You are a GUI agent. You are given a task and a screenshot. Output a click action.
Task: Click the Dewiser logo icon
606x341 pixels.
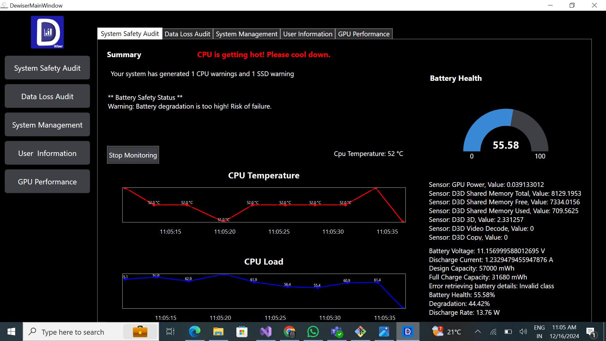[x=47, y=32]
